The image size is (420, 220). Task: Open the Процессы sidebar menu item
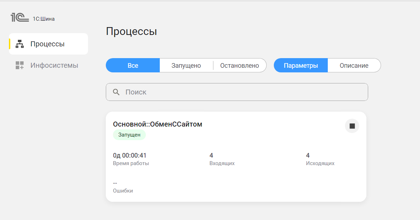(48, 44)
